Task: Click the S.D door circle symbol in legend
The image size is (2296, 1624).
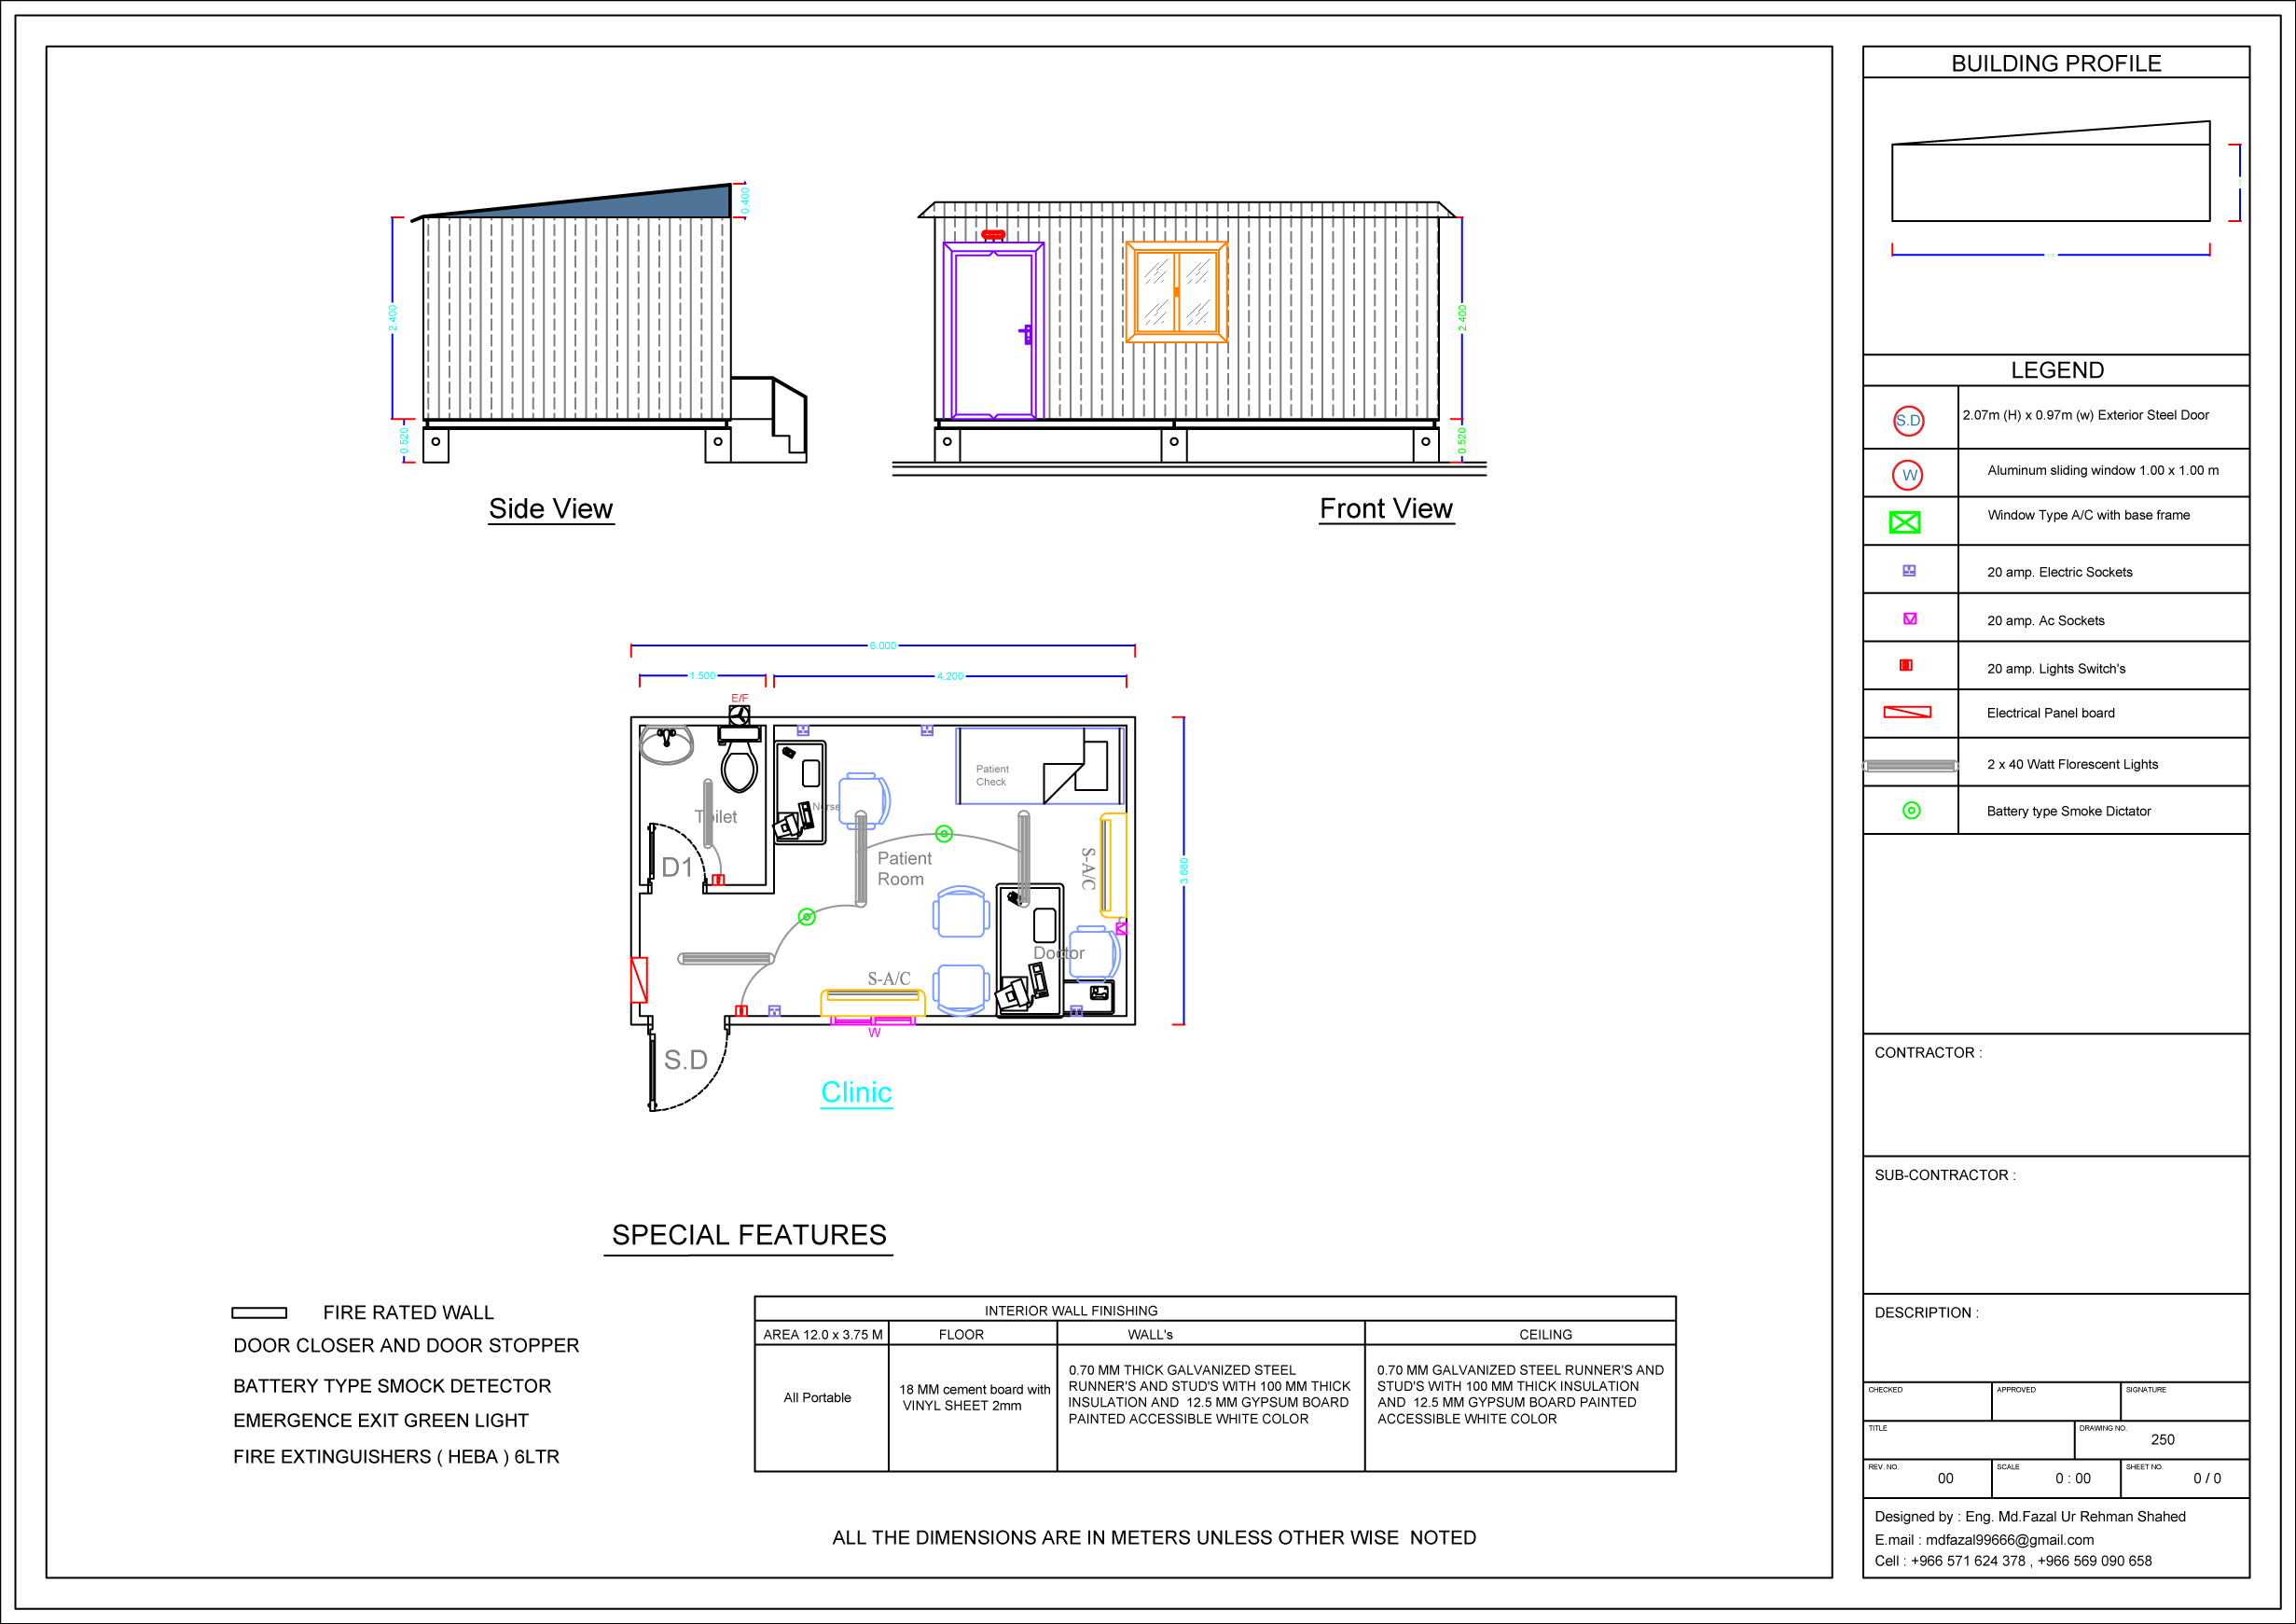Action: tap(1908, 421)
